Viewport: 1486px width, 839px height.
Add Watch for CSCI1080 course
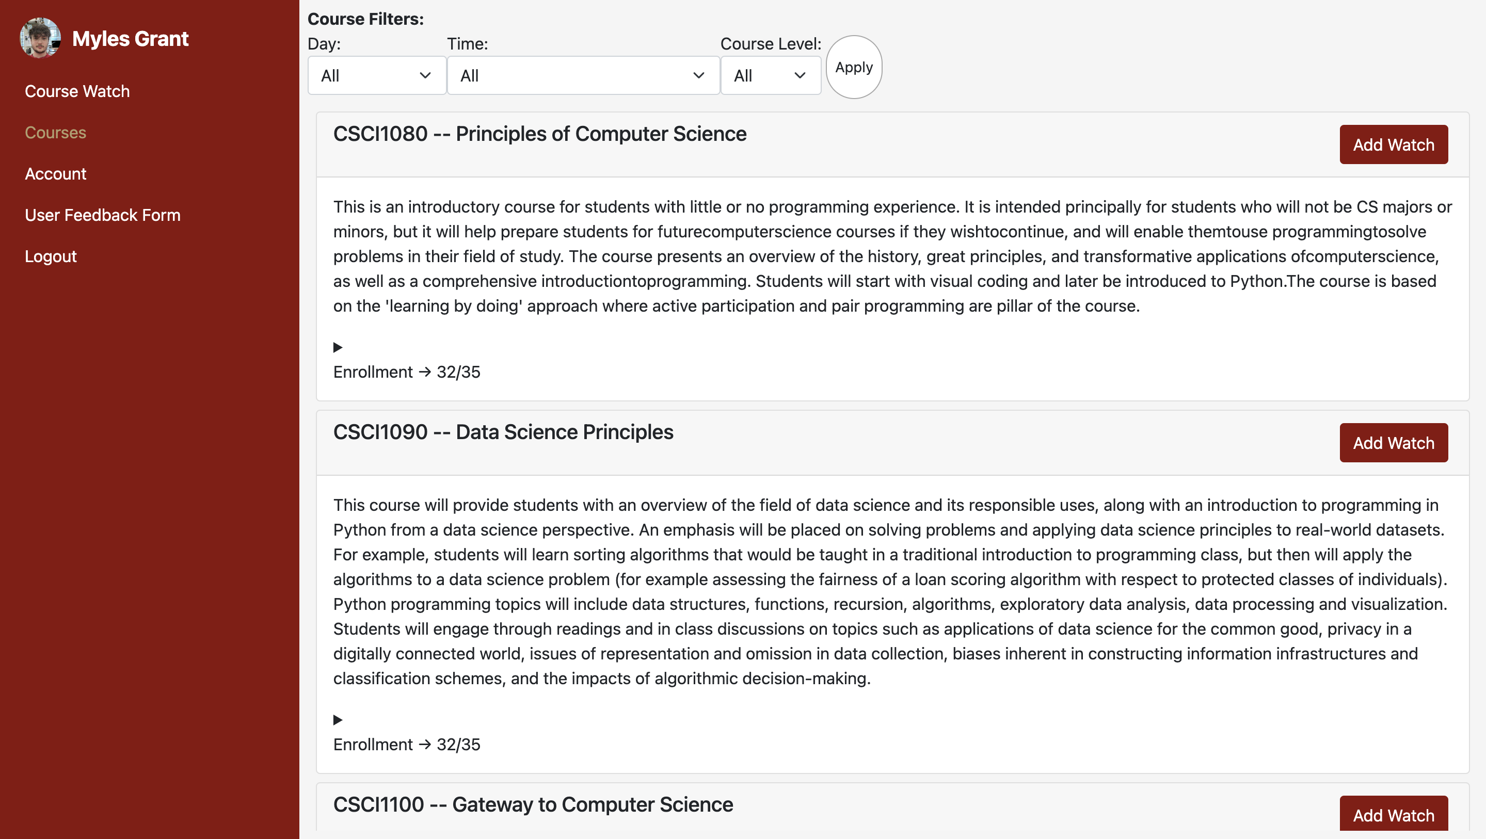[x=1393, y=144]
